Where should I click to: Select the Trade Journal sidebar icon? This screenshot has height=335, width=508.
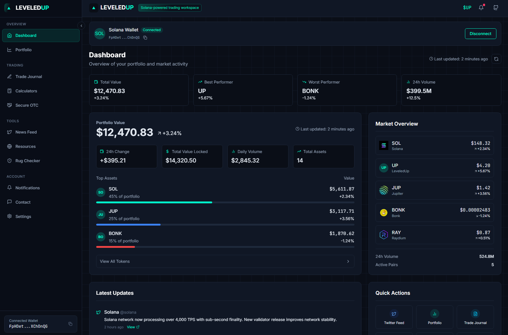pyautogui.click(x=9, y=77)
